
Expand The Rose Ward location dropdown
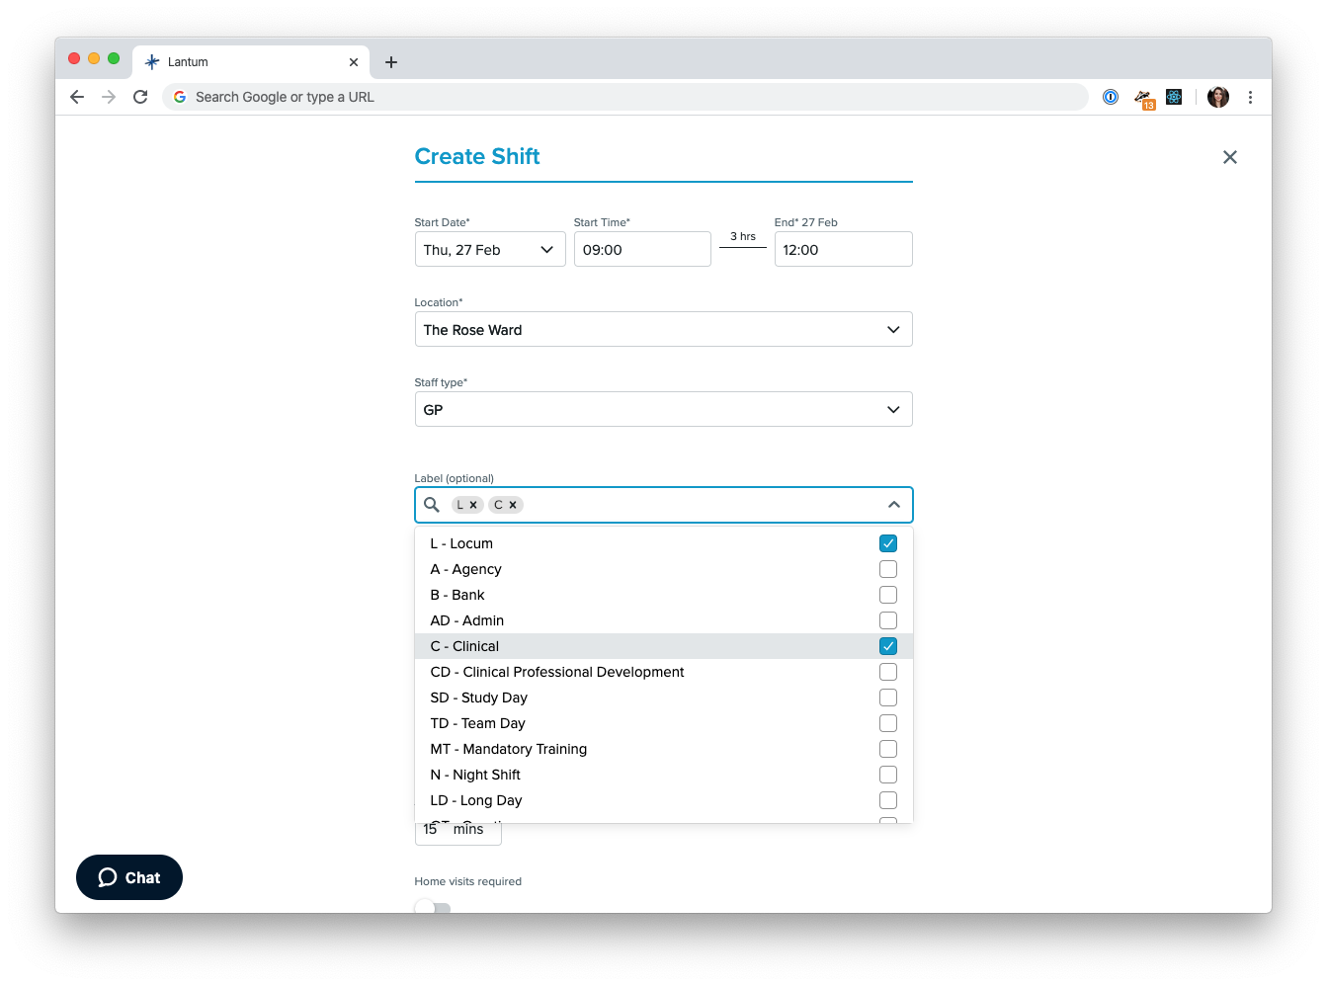pos(892,329)
